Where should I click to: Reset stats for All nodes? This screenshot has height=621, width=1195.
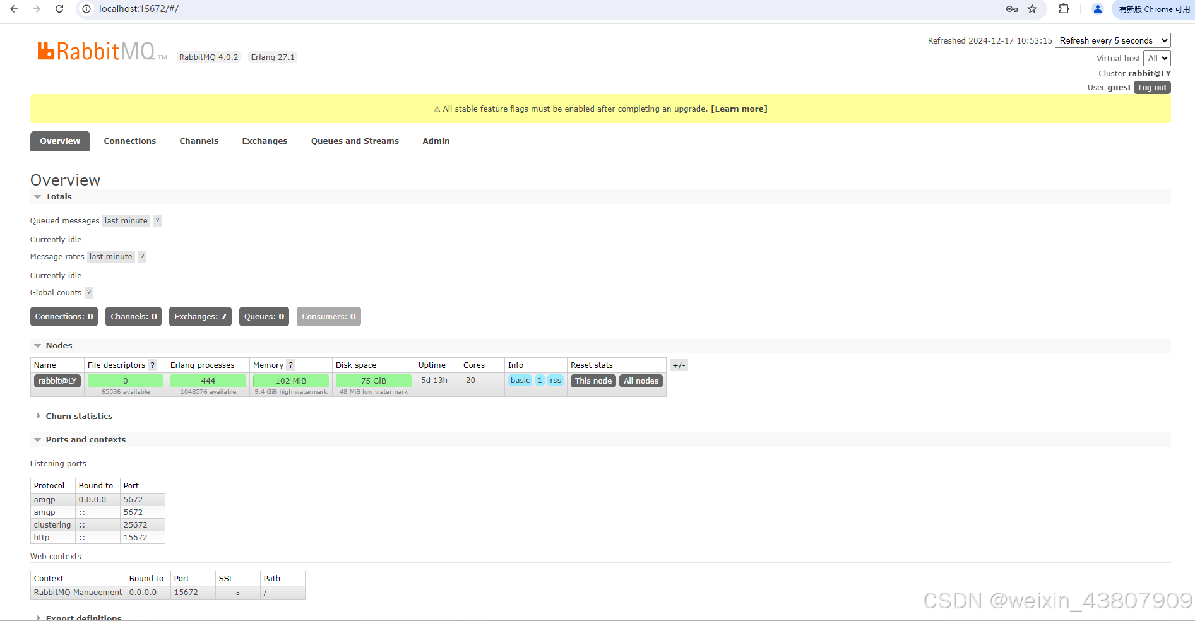click(641, 381)
